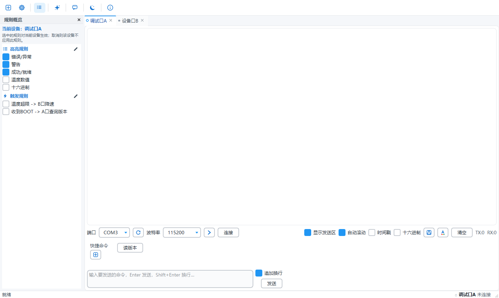Save log with the floppy disk icon

[429, 233]
